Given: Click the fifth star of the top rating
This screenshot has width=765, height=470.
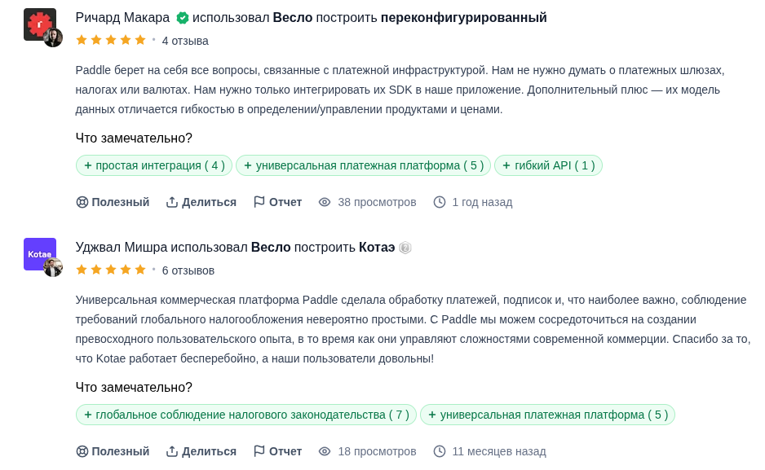Looking at the screenshot, I should click(x=139, y=39).
